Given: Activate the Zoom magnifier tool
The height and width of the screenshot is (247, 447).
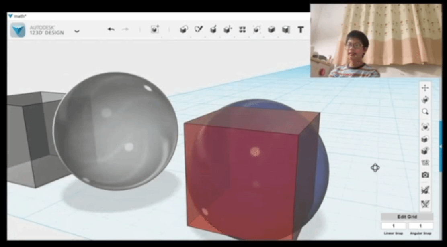Looking at the screenshot, I should (x=425, y=112).
